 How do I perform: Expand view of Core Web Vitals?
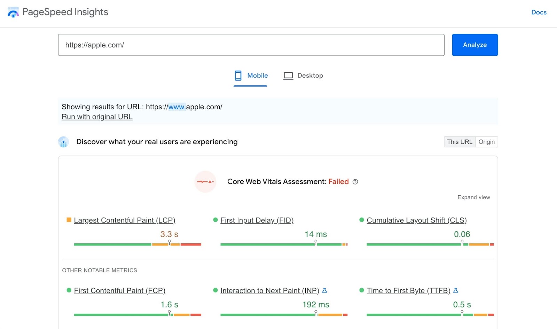pyautogui.click(x=473, y=197)
